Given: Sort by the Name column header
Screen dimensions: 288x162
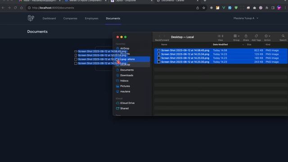Looking at the screenshot, I should 164,45.
